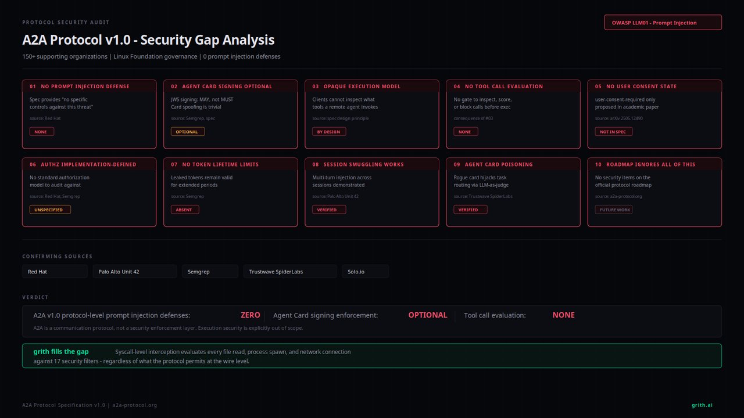Select the Trustwave SpiderLabs source chip

pyautogui.click(x=289, y=271)
